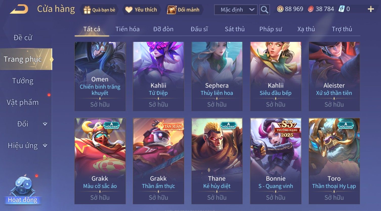This screenshot has width=381, height=211.
Task: Tap the gold coin balance icon
Action: tap(280, 9)
